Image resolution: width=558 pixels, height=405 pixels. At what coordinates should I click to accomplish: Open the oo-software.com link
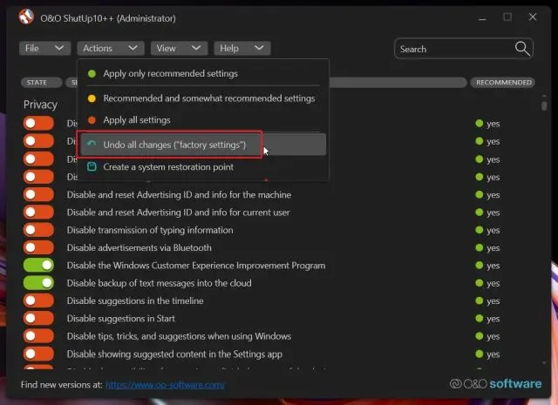point(165,385)
